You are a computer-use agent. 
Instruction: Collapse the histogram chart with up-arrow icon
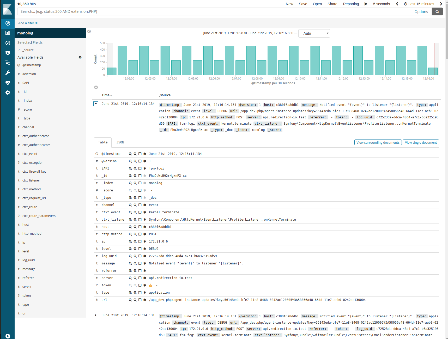tap(96, 87)
